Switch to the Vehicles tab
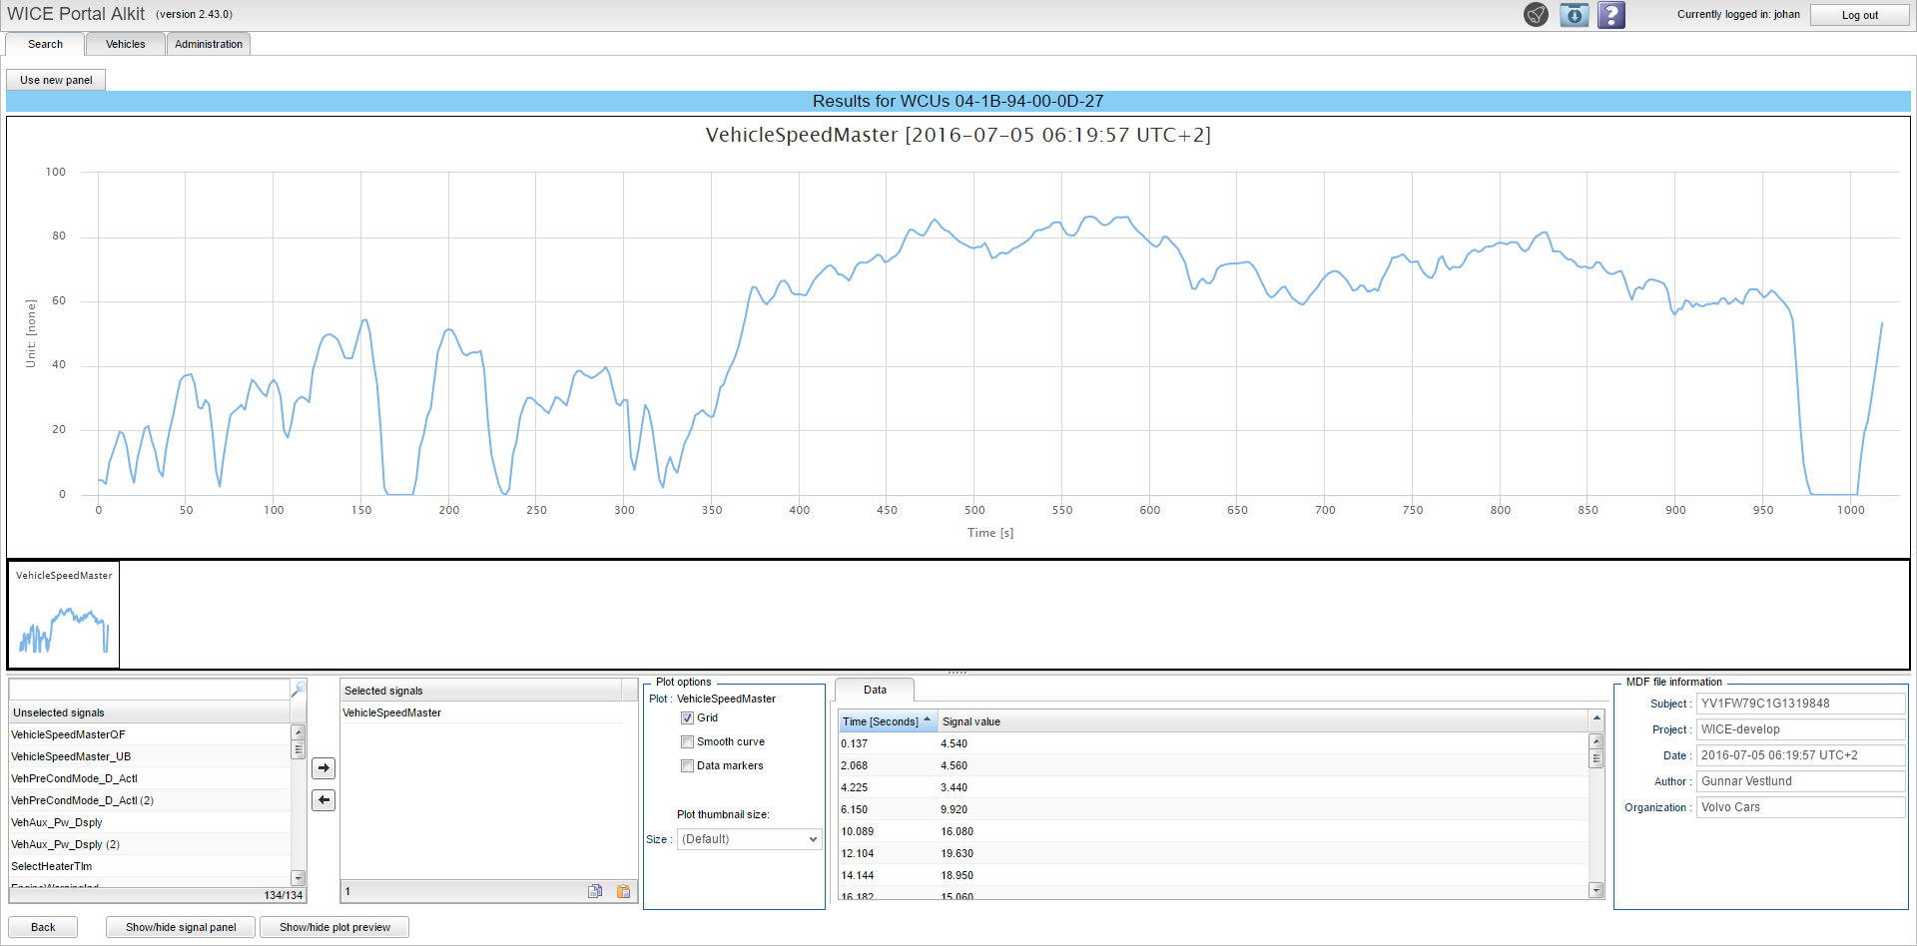Viewport: 1917px width, 946px height. coord(125,44)
